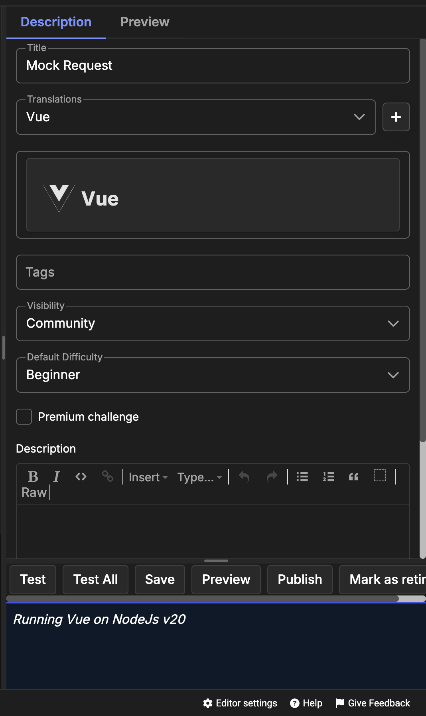This screenshot has height=716, width=426.
Task: Toggle the Raw editor mode
Action: click(x=34, y=492)
